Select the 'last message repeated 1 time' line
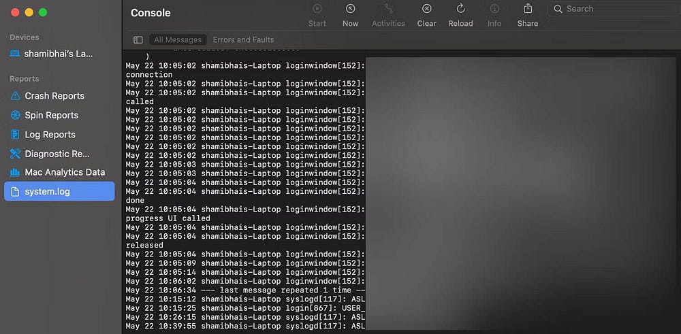 [245, 290]
